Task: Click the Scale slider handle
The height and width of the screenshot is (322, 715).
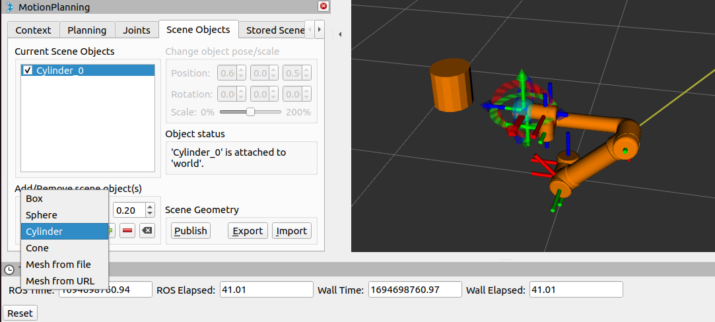Action: point(250,112)
